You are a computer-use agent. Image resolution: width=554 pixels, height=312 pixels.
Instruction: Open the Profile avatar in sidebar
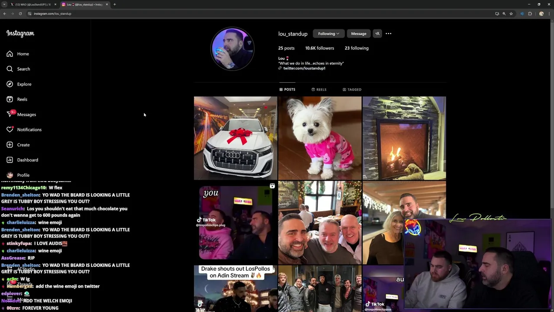click(x=10, y=175)
